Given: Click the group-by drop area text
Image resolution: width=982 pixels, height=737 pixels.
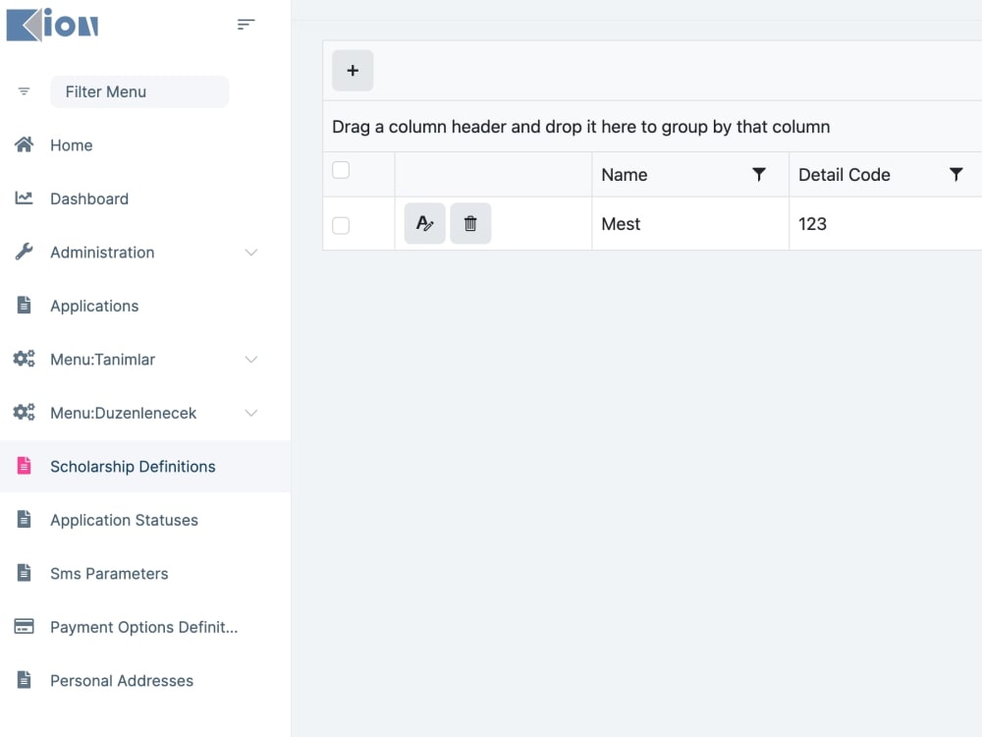Looking at the screenshot, I should [x=580, y=127].
